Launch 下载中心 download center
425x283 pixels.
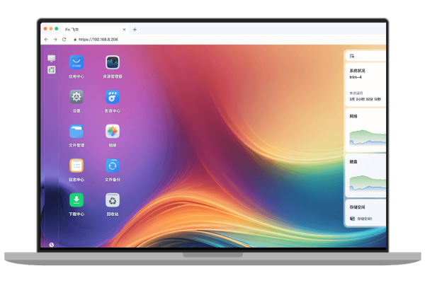tap(76, 200)
